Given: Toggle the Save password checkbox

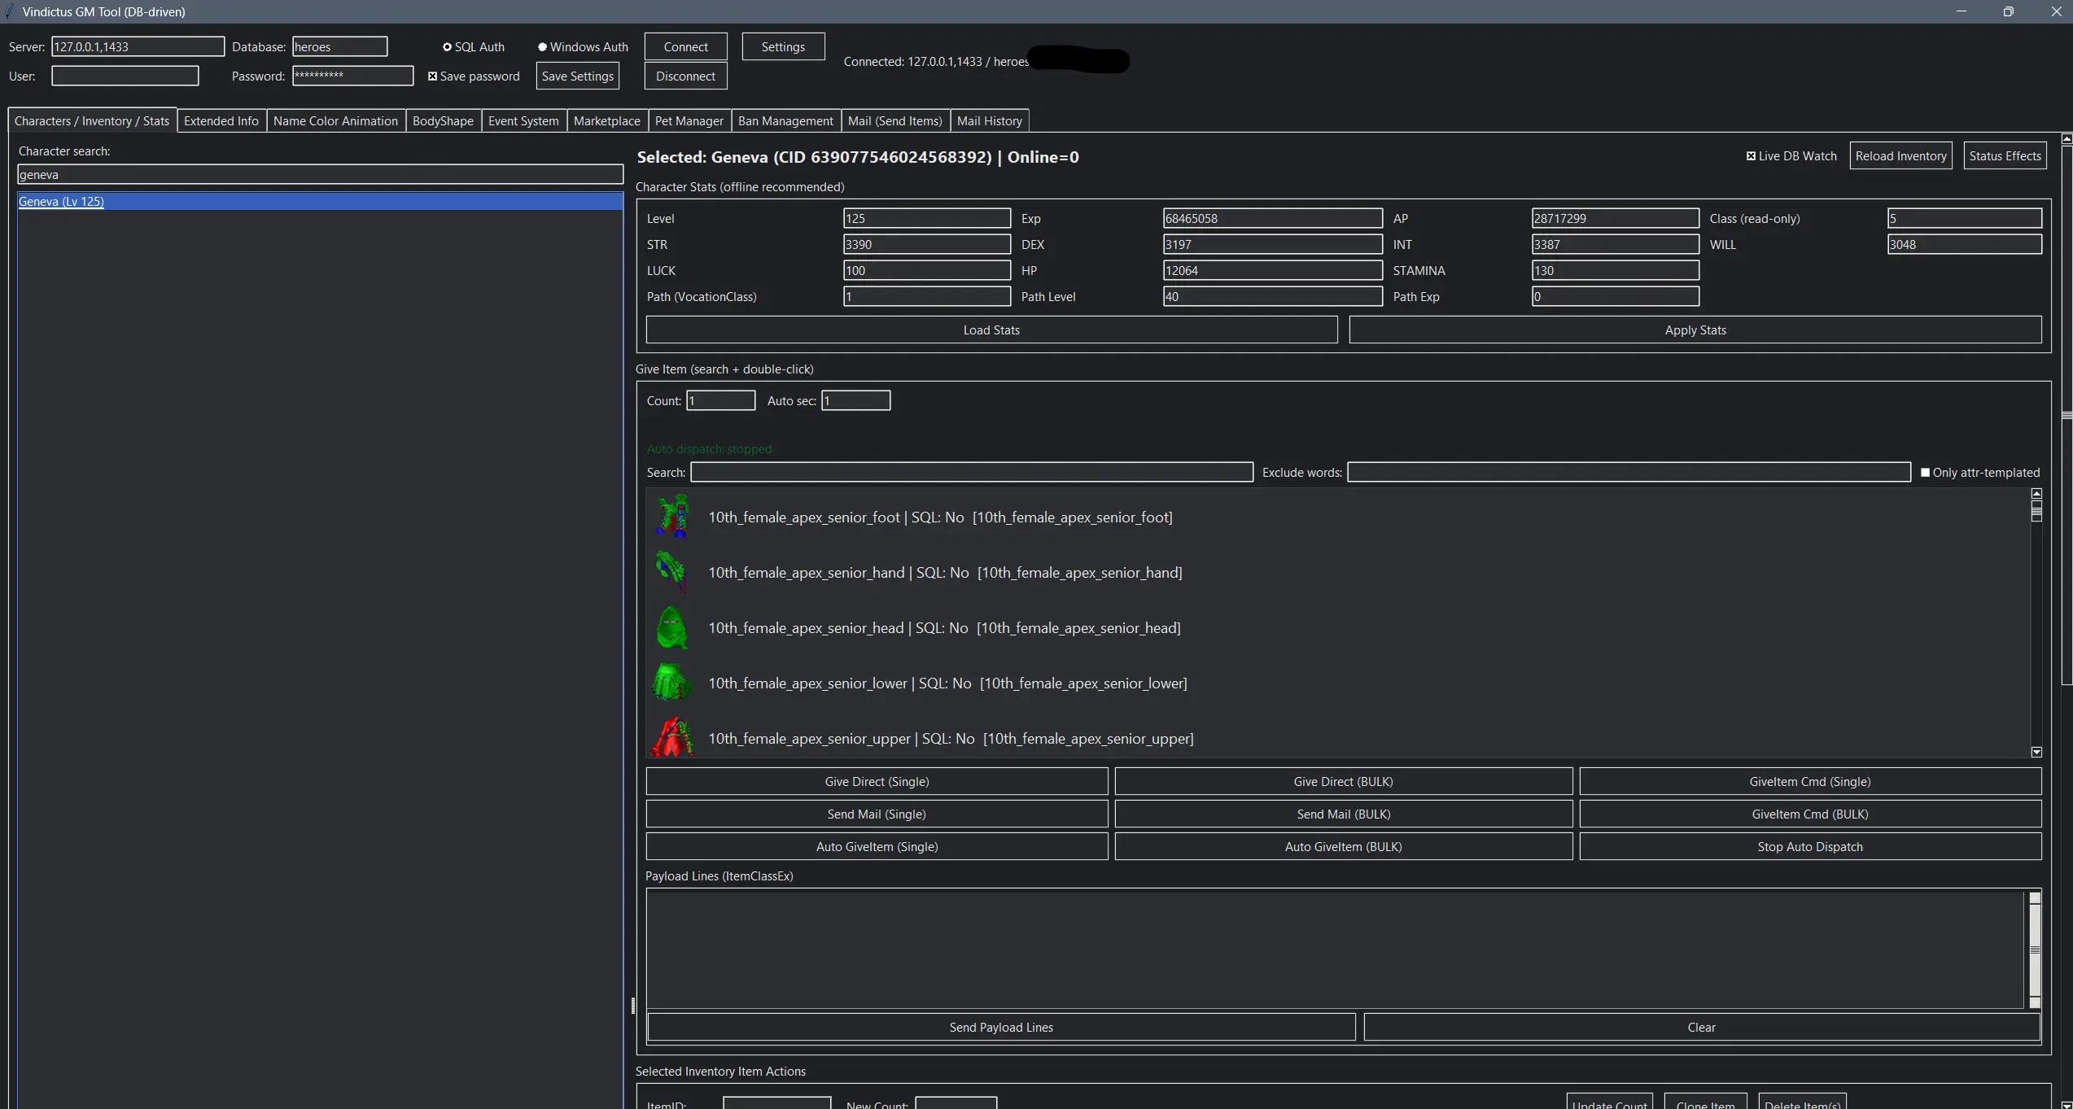Looking at the screenshot, I should click(x=433, y=76).
